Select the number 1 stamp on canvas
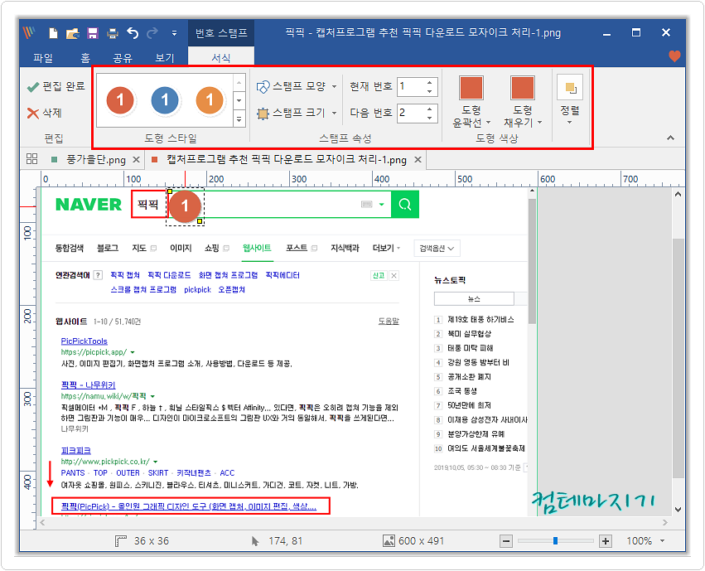The width and height of the screenshot is (705, 571). tap(185, 206)
